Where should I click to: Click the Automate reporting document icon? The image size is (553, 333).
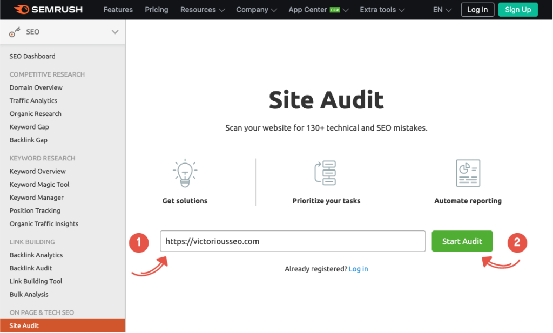[468, 173]
